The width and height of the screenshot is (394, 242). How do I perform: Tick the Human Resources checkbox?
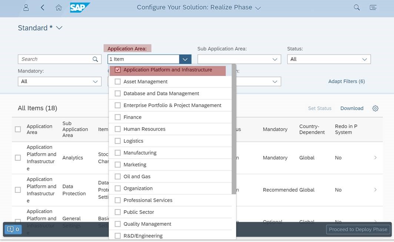click(x=118, y=129)
